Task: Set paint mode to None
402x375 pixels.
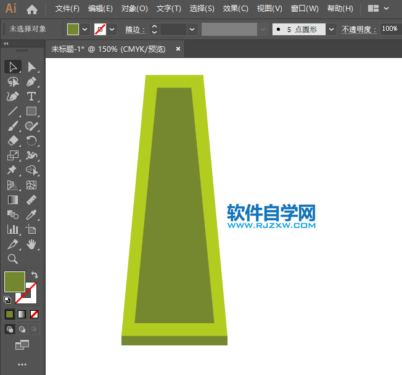Action: pos(34,314)
